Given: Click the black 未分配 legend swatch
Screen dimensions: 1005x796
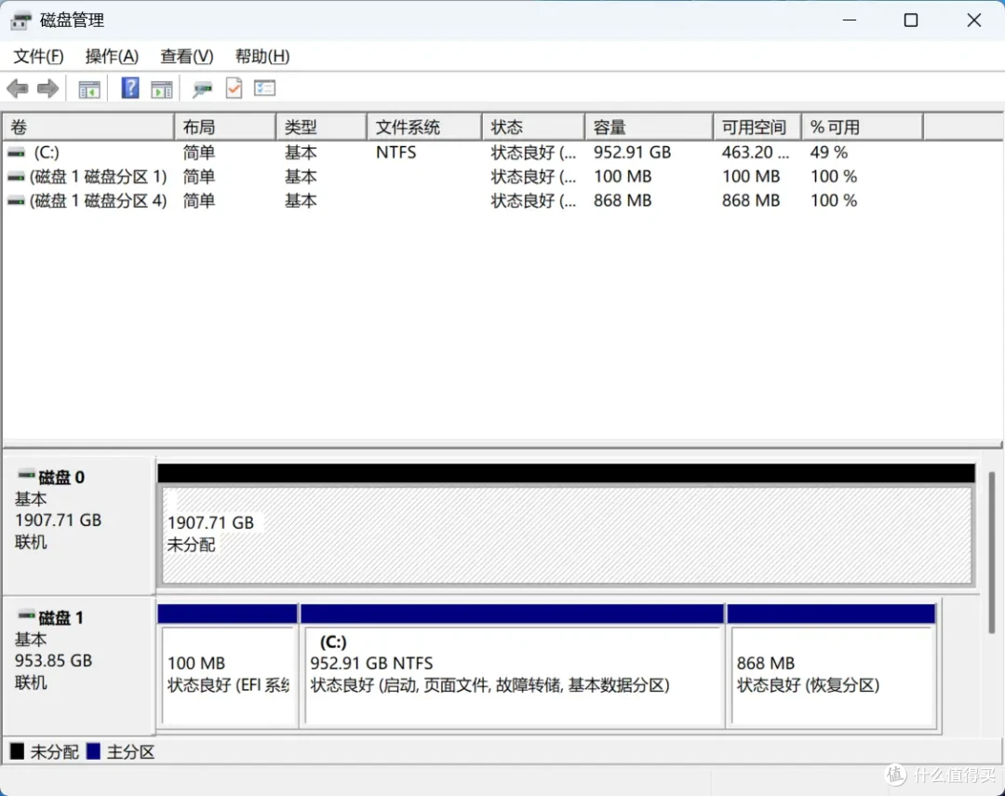Looking at the screenshot, I should 18,751.
